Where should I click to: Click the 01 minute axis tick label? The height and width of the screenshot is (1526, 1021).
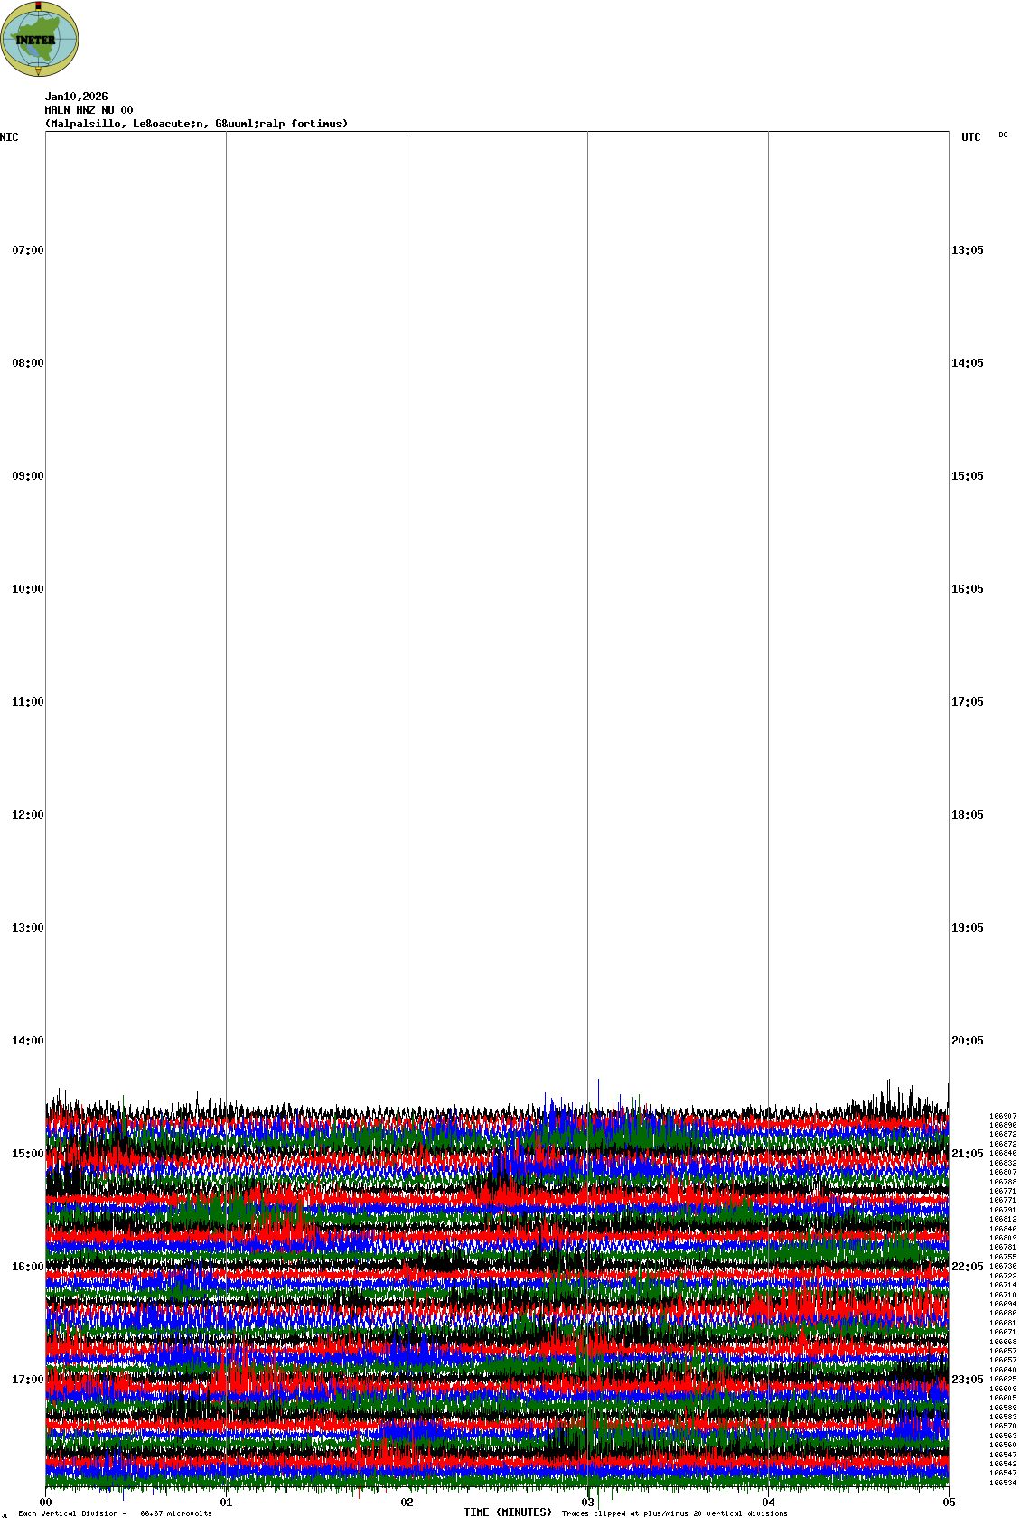click(227, 1503)
